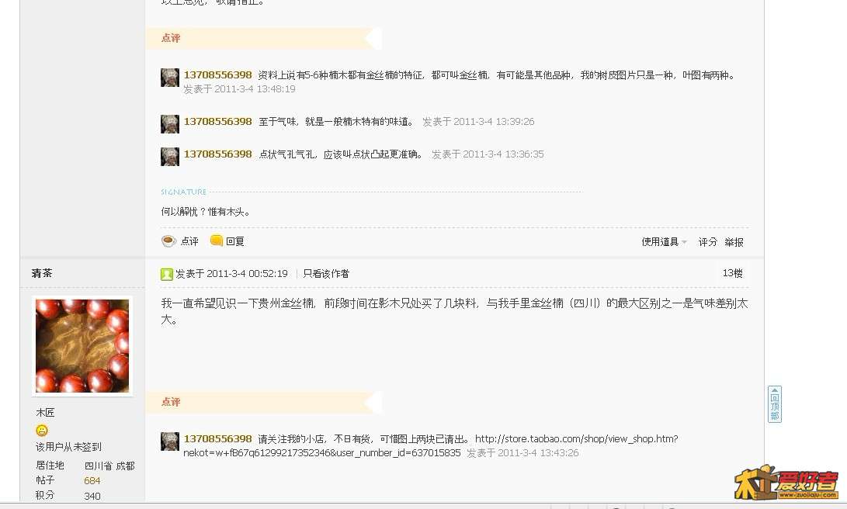Open commenter avatar beside 13:36:35 comment
Viewport: 847px width, 509px height.
click(x=169, y=157)
